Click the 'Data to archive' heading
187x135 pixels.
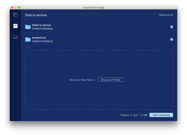pos(36,15)
